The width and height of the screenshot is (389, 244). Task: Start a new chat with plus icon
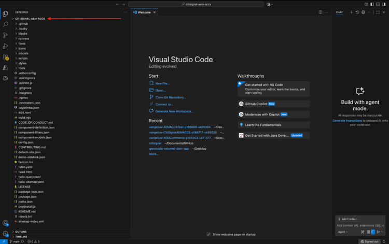(x=351, y=12)
